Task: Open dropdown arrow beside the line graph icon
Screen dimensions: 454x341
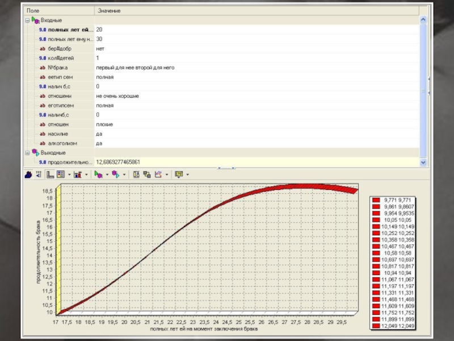Action: click(x=167, y=174)
